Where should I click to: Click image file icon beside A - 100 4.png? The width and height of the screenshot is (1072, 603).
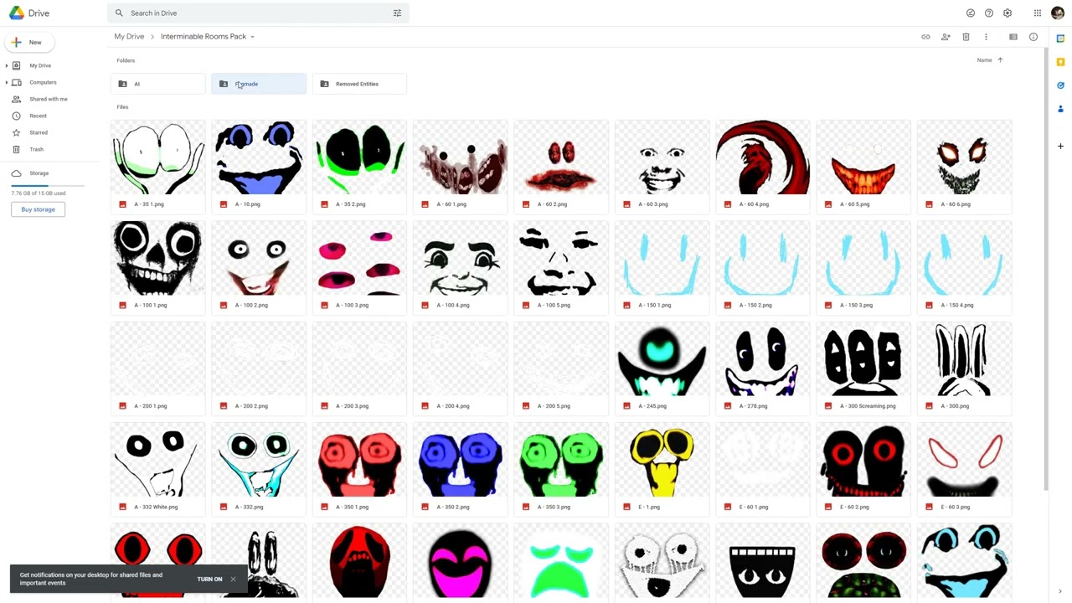coord(425,305)
